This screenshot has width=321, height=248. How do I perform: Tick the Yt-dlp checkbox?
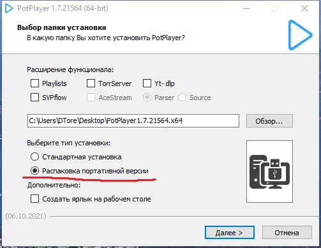pos(147,84)
